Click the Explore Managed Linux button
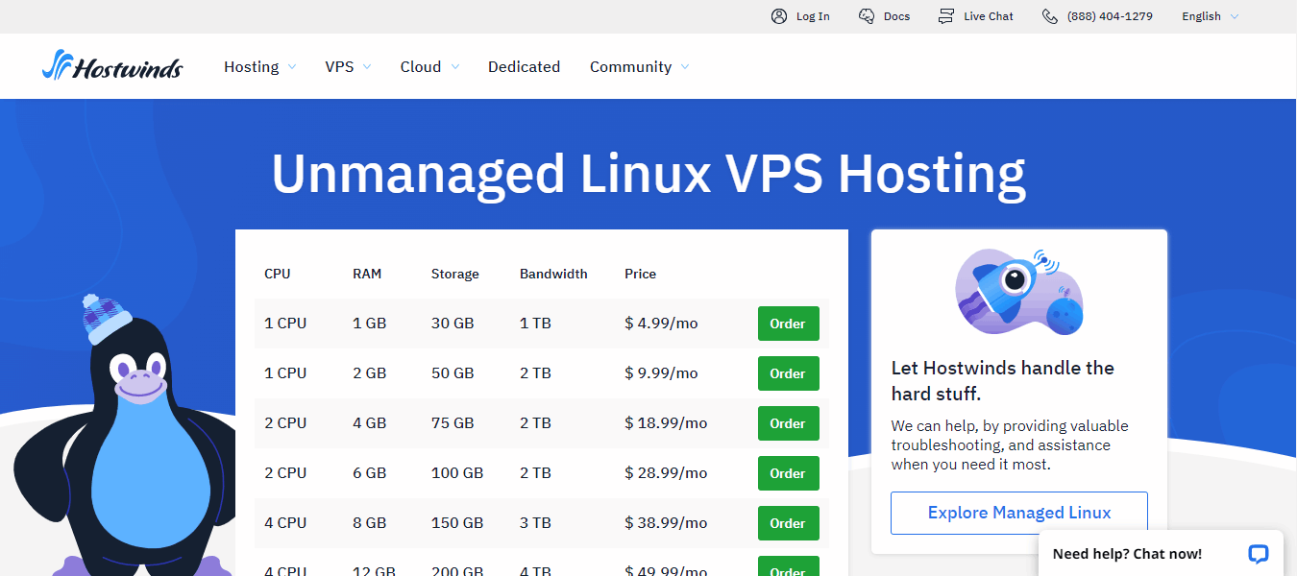Viewport: 1297px width, 576px height. point(1018,513)
